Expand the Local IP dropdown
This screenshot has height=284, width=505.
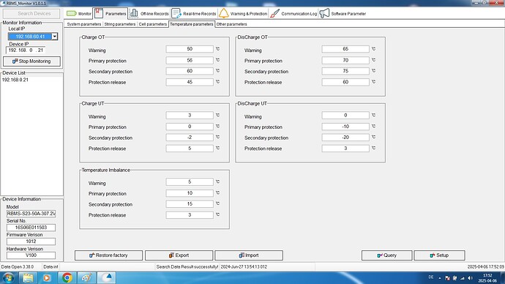[55, 37]
